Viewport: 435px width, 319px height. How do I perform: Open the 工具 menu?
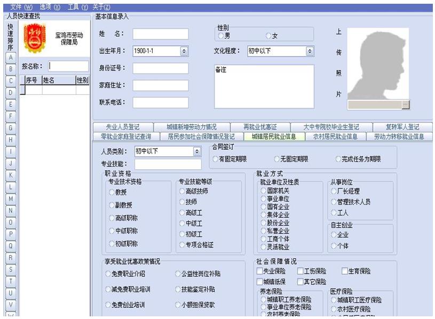coord(78,7)
